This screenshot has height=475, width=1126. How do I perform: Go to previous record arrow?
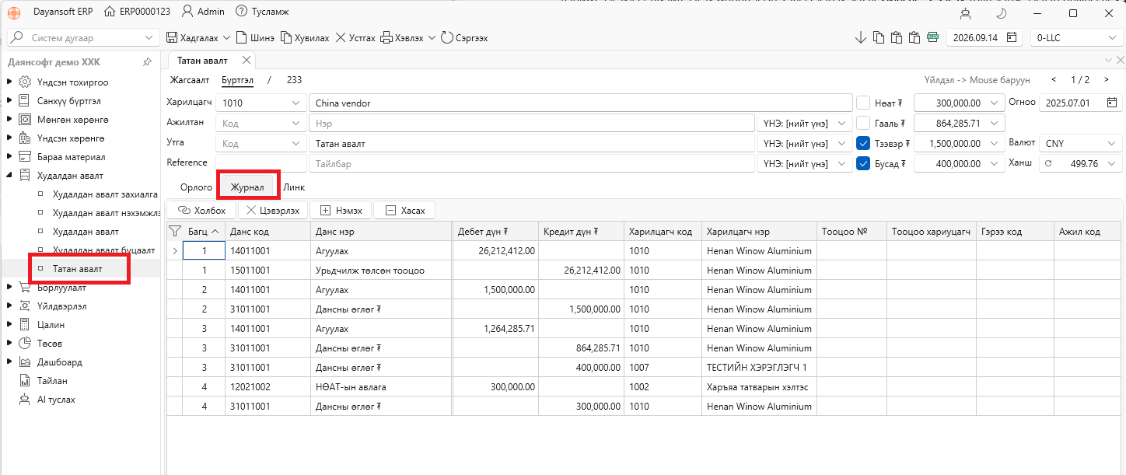click(1054, 79)
